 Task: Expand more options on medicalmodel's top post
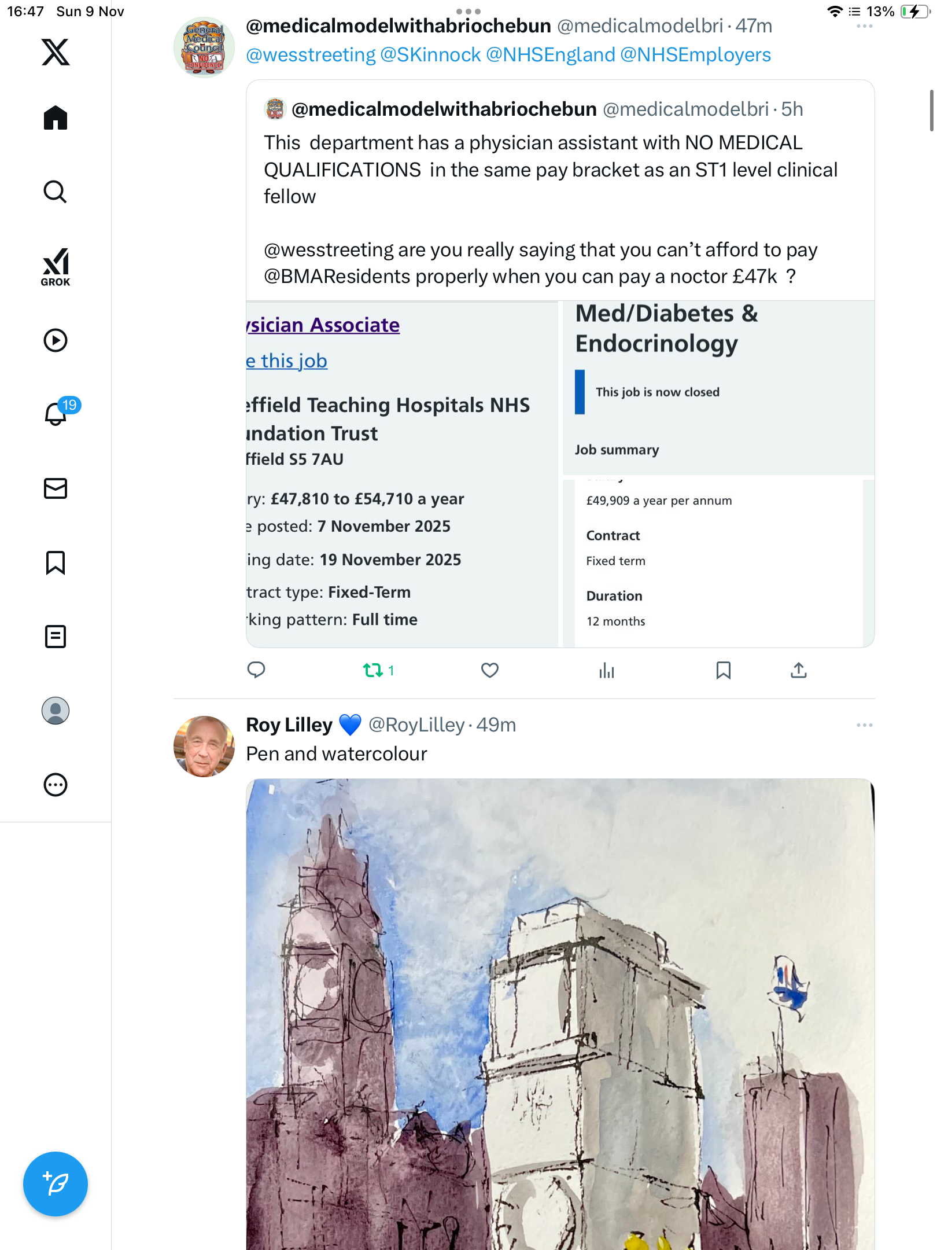[x=864, y=27]
